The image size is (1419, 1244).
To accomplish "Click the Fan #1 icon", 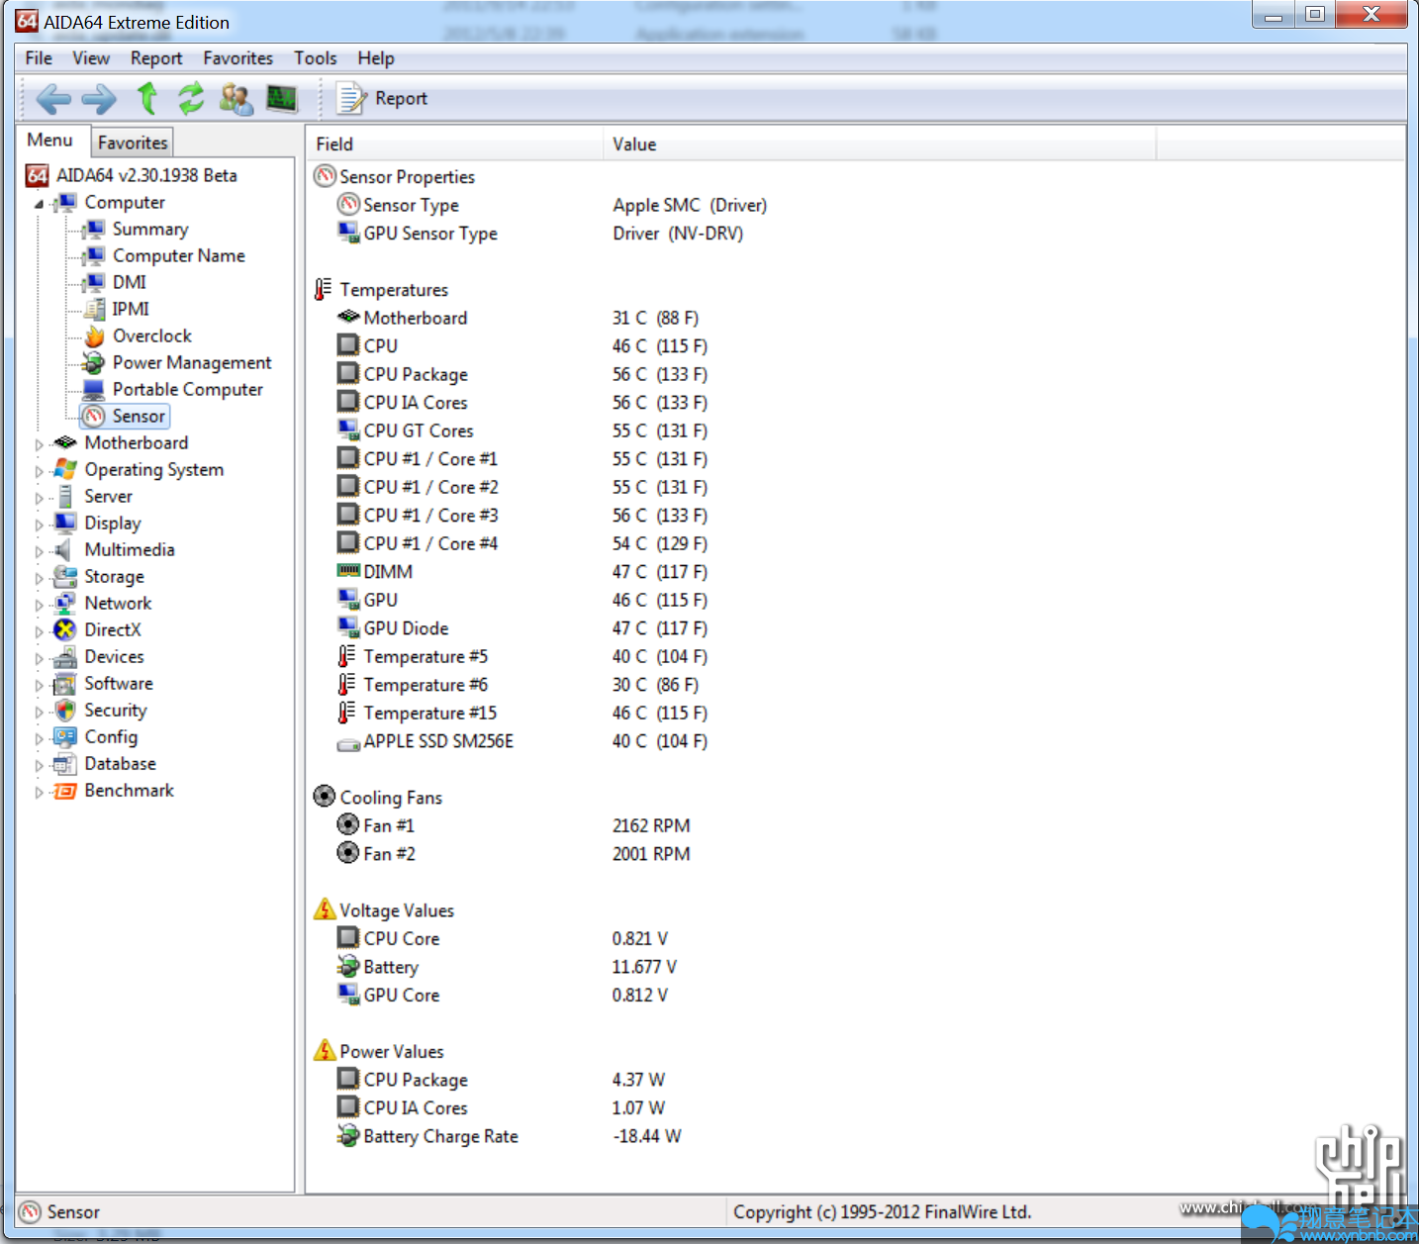I will 348,824.
